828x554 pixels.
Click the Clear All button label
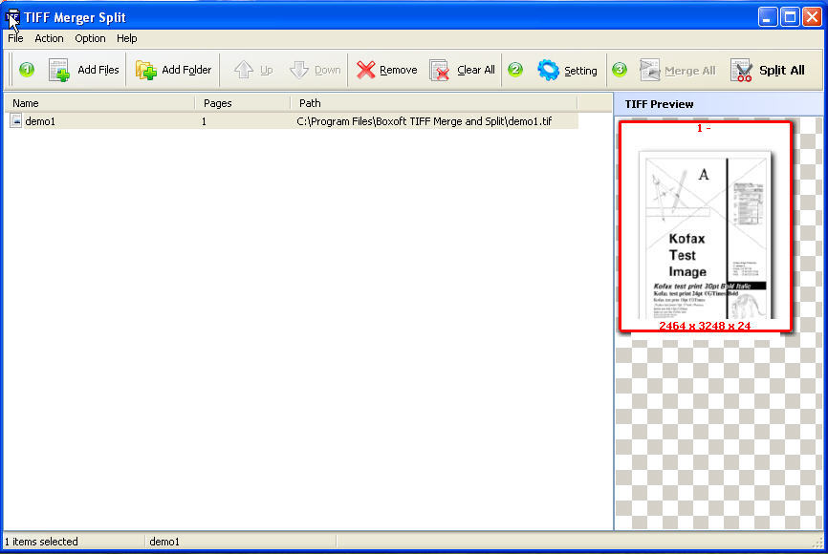[476, 70]
